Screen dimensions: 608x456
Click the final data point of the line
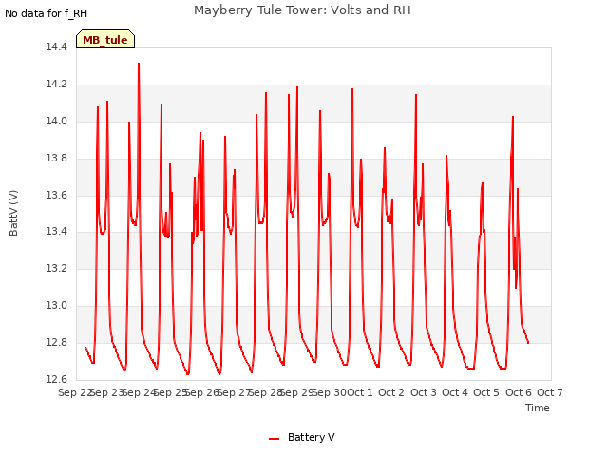click(x=528, y=343)
